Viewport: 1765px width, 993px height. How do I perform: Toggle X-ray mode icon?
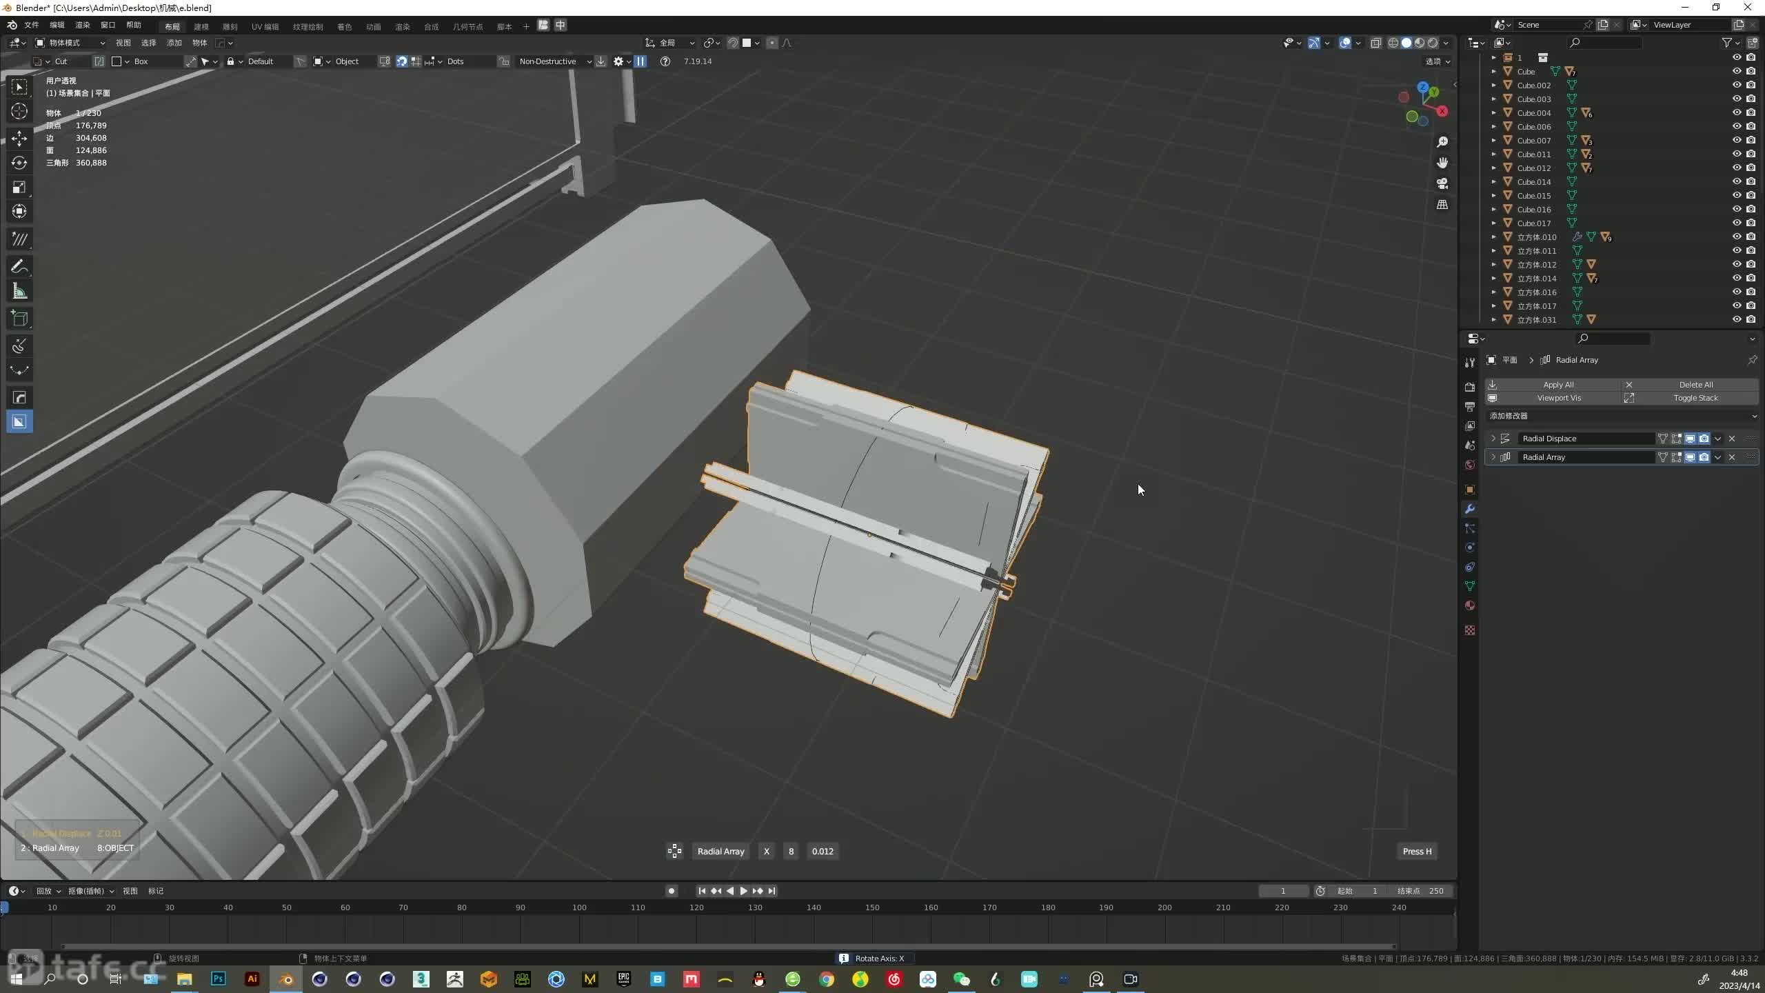1375,43
